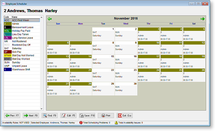Click the red Total Scheduling Problems icon
The image size is (215, 131).
(x=81, y=123)
